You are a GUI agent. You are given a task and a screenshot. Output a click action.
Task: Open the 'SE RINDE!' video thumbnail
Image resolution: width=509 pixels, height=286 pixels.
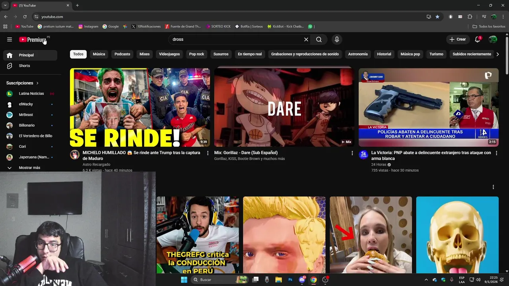[140, 107]
